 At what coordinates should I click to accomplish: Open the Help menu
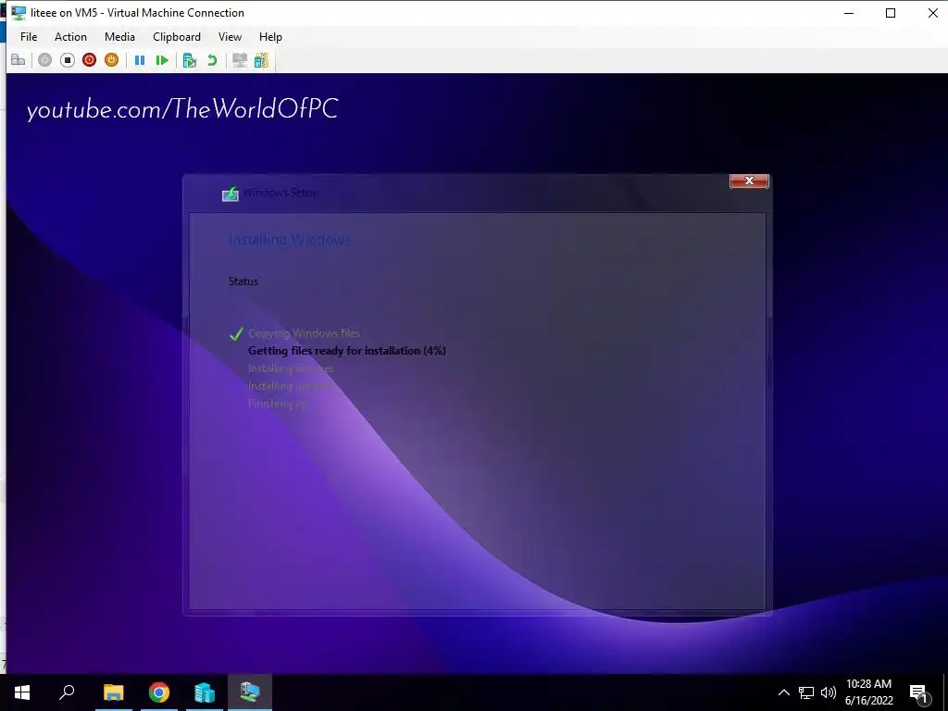(270, 37)
